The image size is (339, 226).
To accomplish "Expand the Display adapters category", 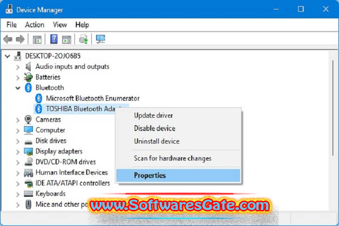I will tap(18, 152).
